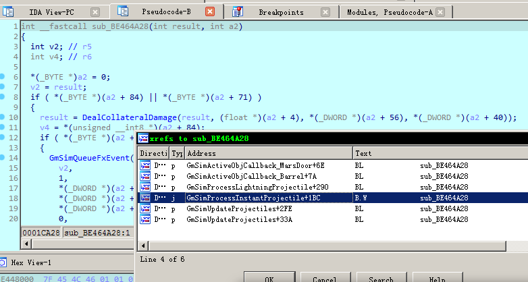The width and height of the screenshot is (528, 282).
Task: Switch to the IDA View-PC tab
Action: pos(51,12)
